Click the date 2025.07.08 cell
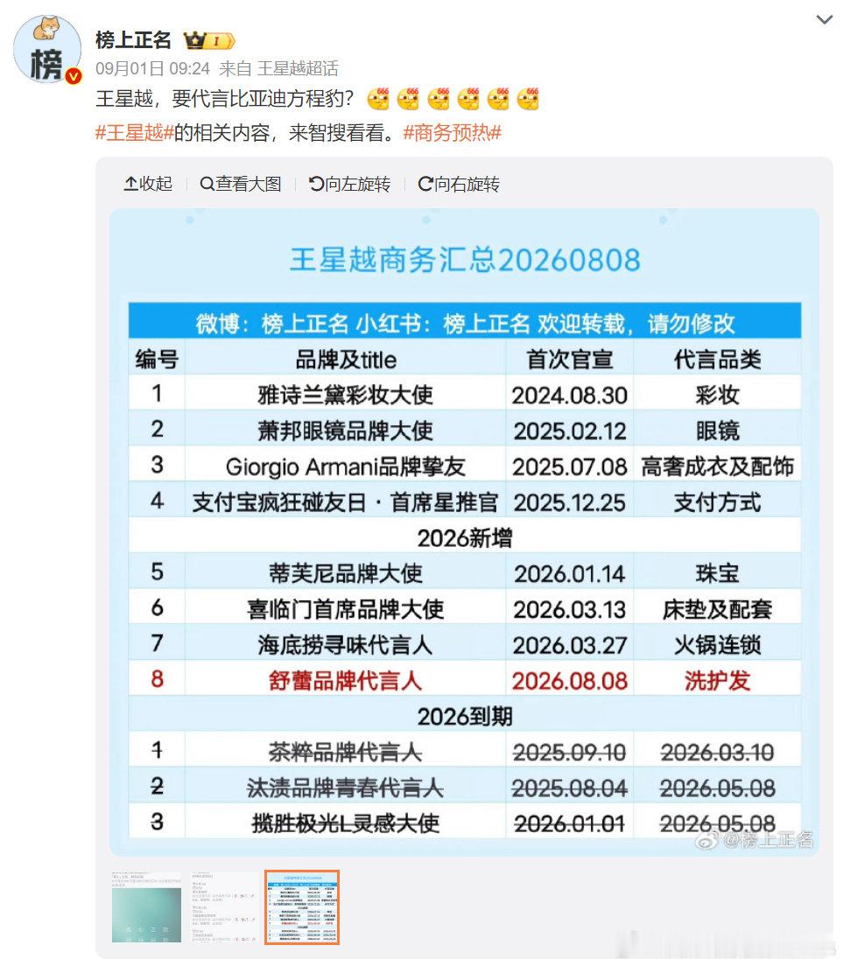Viewport: 843px width, 966px height. (569, 465)
